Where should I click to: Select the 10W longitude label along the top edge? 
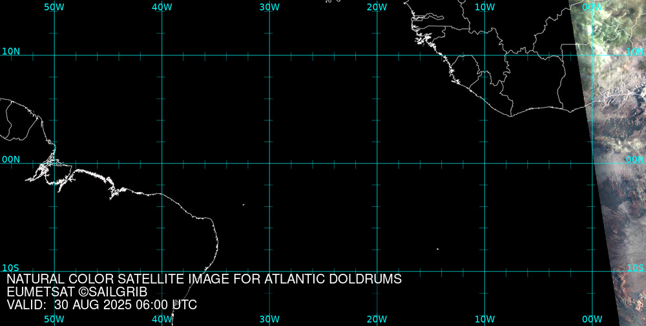[485, 7]
